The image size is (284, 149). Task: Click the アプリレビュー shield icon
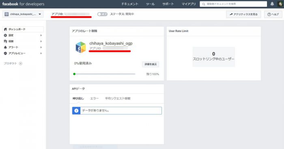(5, 53)
